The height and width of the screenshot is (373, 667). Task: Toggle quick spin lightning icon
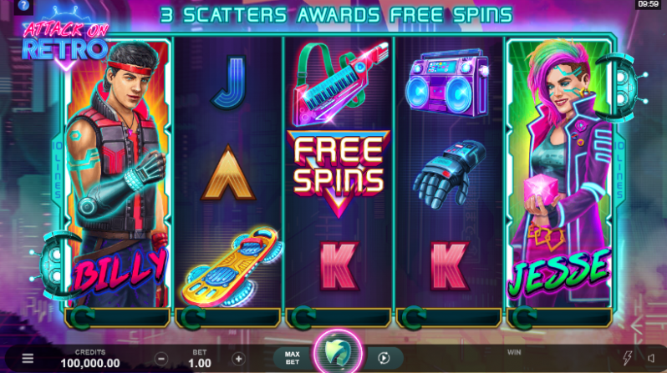627,358
